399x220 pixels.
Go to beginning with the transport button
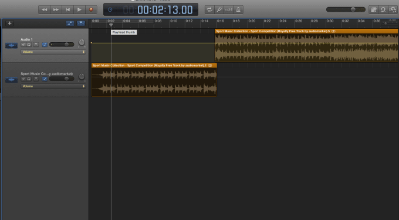(x=67, y=9)
